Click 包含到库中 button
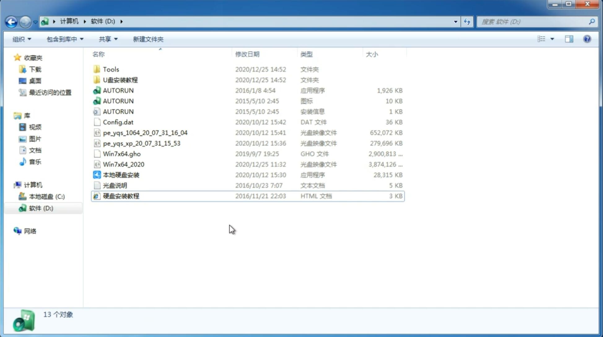The image size is (603, 337). [65, 39]
